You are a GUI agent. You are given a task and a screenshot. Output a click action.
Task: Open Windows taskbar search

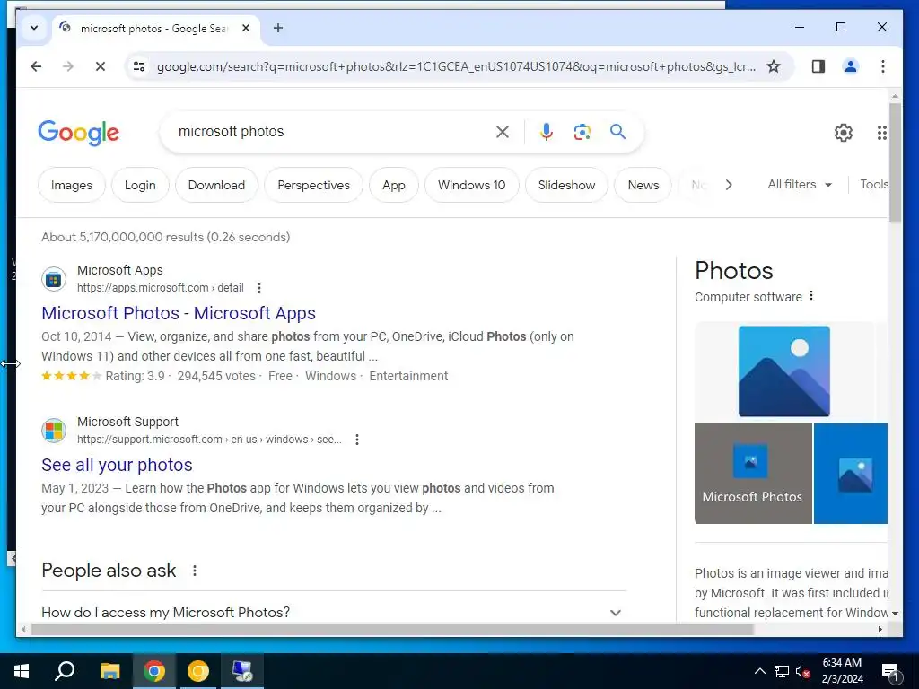(65, 671)
